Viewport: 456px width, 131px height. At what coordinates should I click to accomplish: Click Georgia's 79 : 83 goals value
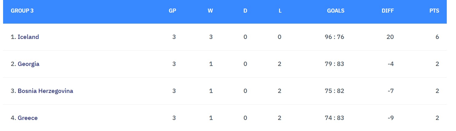tap(334, 64)
